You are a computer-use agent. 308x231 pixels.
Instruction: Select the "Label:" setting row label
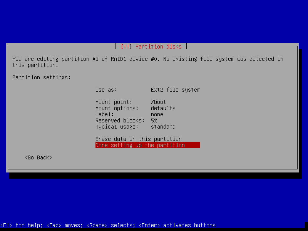104,114
